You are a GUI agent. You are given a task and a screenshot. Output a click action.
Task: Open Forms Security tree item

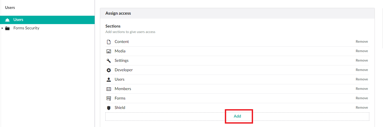click(x=26, y=28)
